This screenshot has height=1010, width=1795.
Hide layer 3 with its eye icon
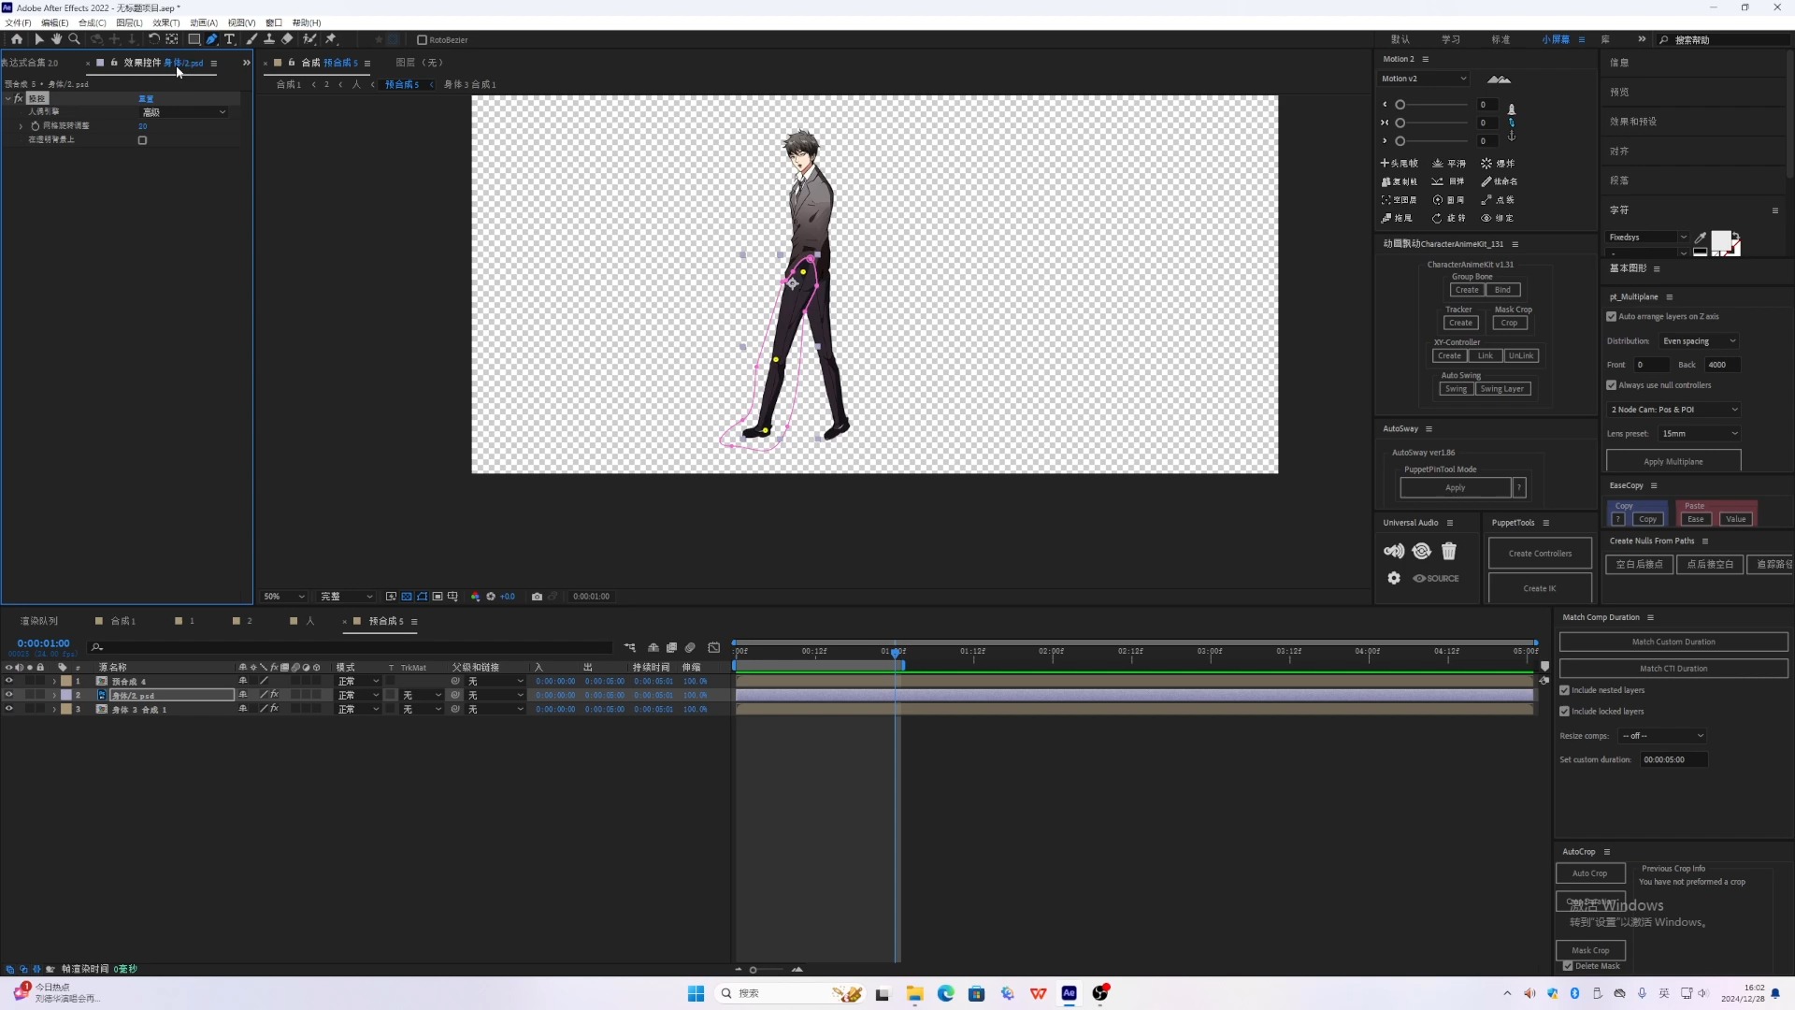pos(8,710)
